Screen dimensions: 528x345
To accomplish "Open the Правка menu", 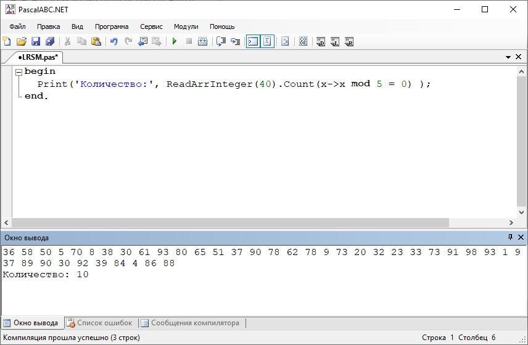I will coord(49,26).
